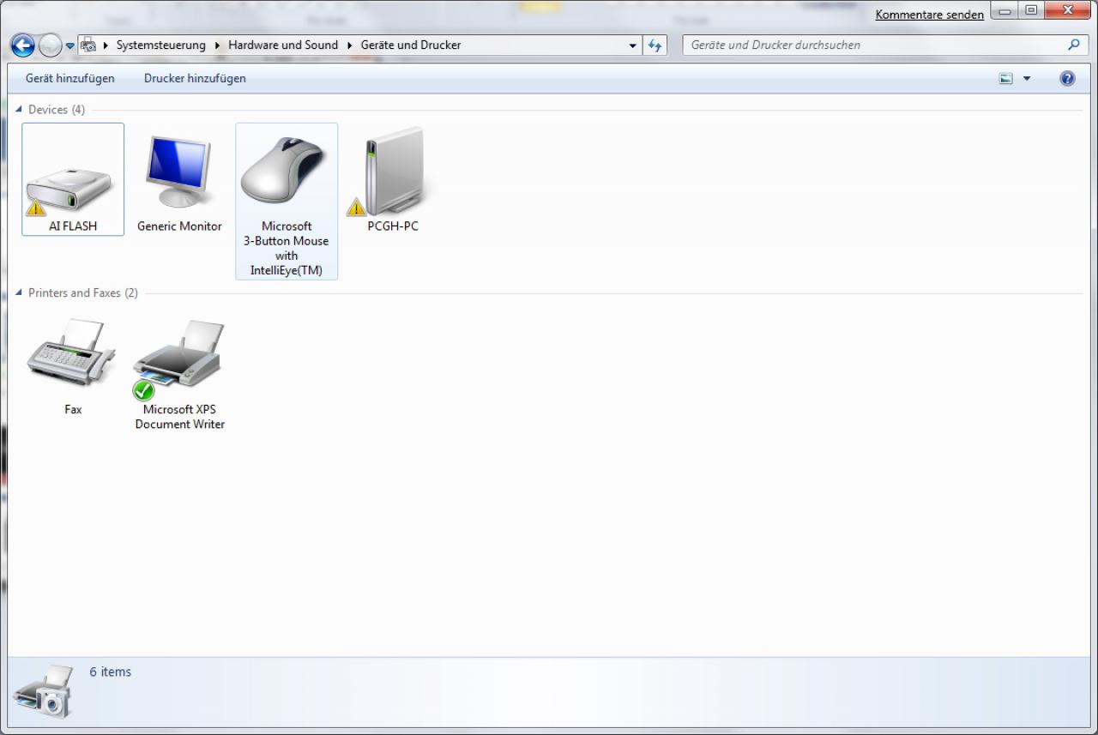The height and width of the screenshot is (735, 1098).
Task: Click the 6 items status text
Action: [111, 672]
